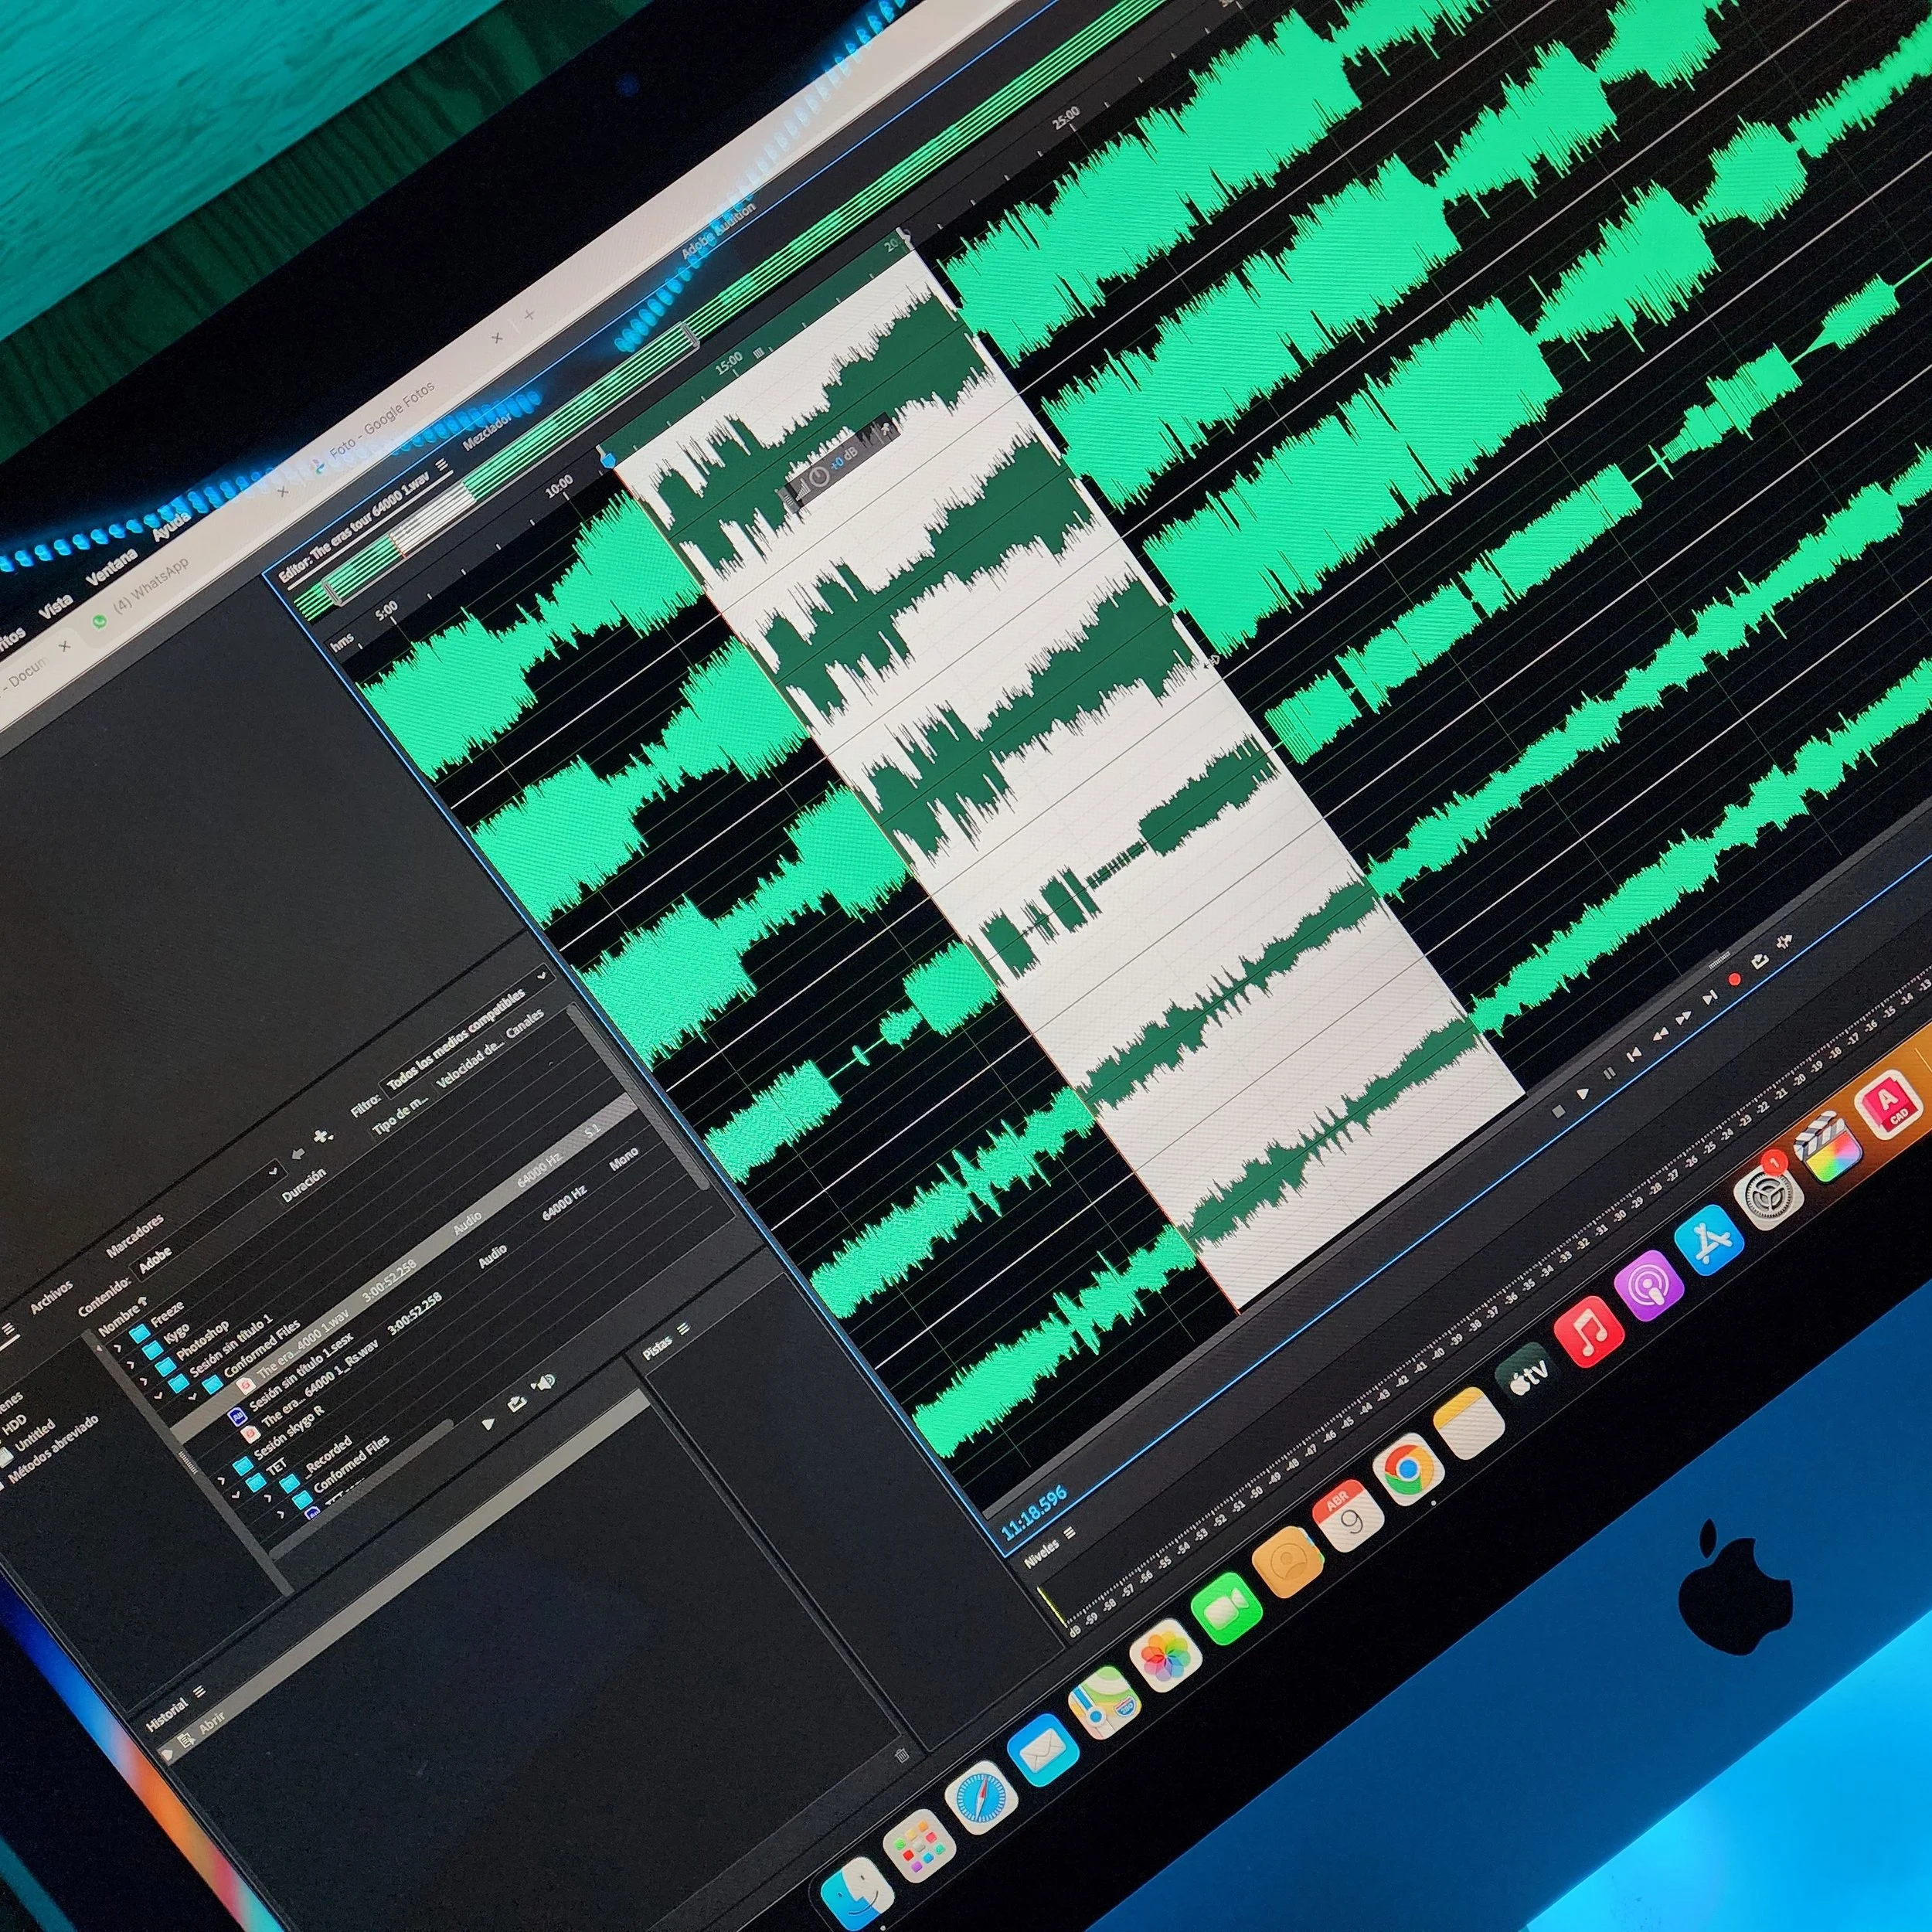The image size is (1932, 1932).
Task: Select The era..64000 1_Rs.wav file
Action: tap(321, 1383)
